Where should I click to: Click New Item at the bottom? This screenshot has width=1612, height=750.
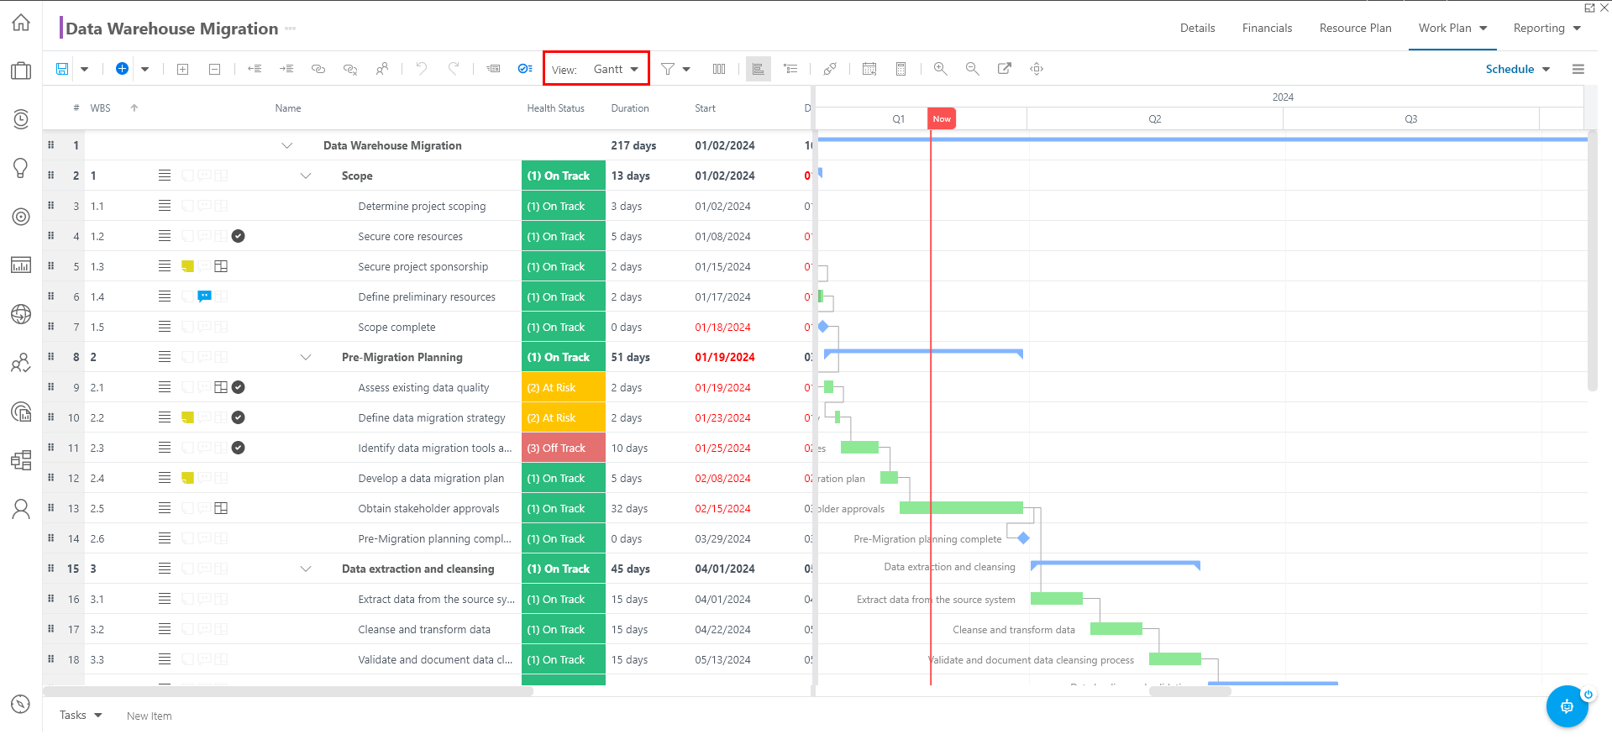[150, 716]
